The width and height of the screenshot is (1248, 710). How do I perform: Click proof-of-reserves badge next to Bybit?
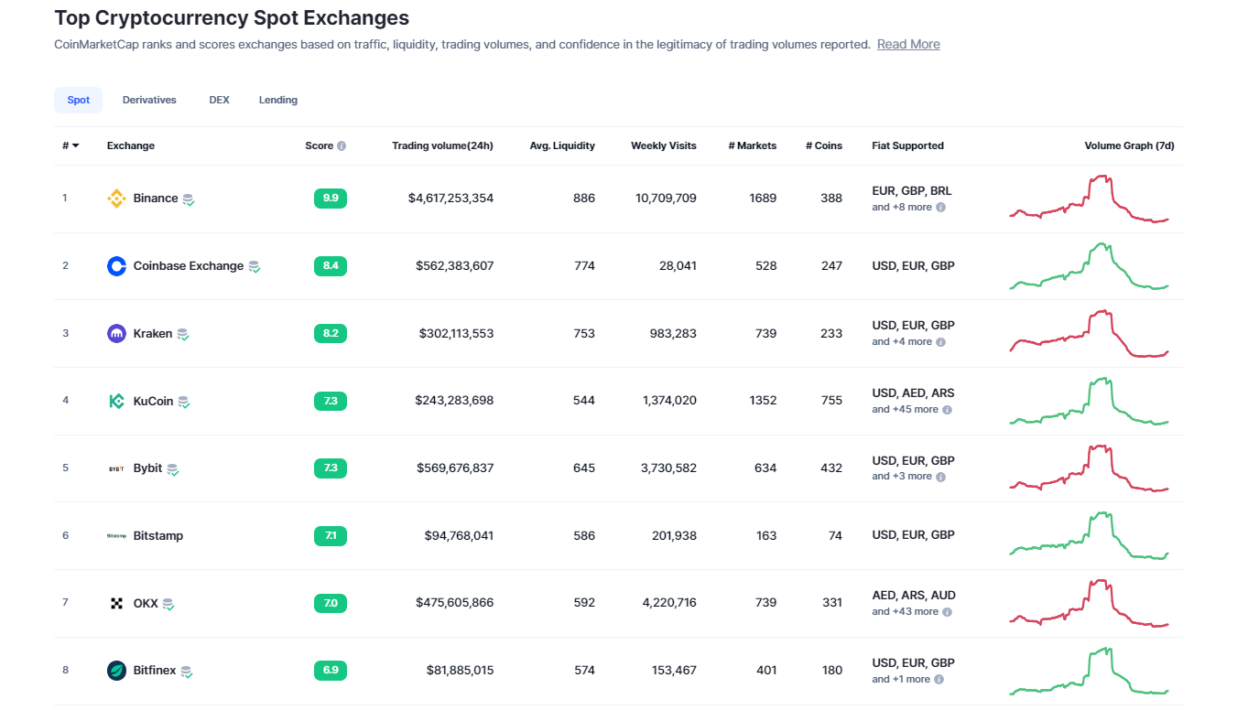click(173, 469)
